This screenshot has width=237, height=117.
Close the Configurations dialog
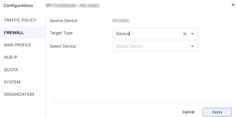coord(233,5)
